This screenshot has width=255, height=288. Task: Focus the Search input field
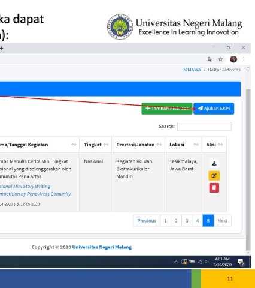[205, 127]
